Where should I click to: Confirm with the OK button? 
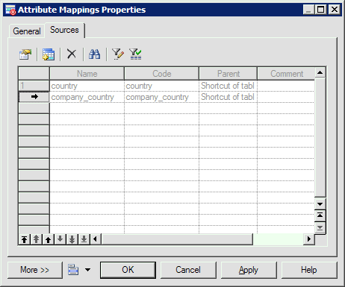tap(128, 270)
